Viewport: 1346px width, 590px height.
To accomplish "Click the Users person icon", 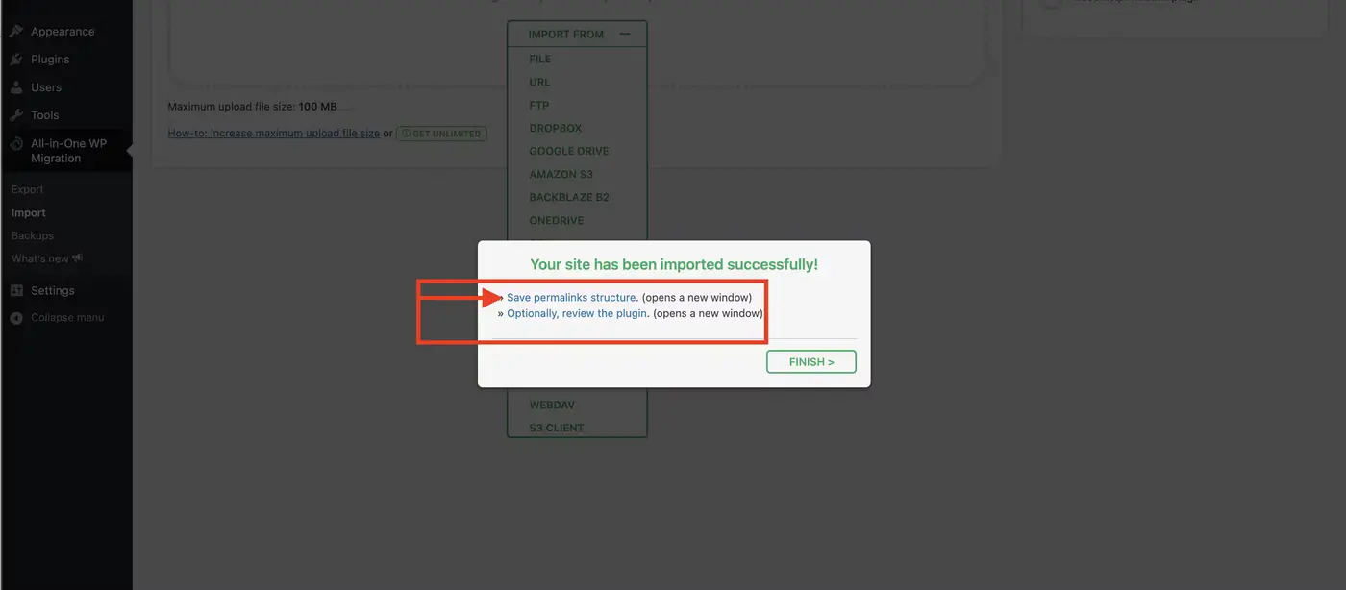I will [x=16, y=87].
